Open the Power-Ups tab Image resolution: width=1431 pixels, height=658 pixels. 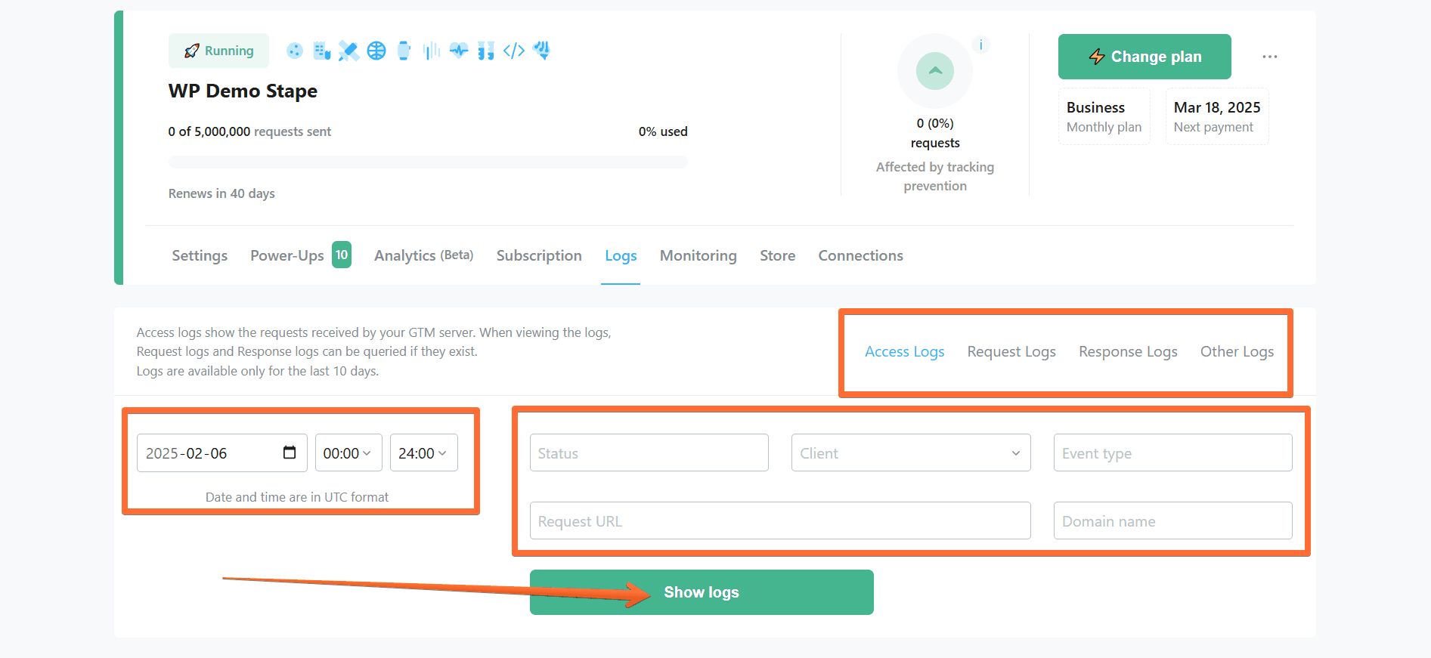[x=287, y=255]
